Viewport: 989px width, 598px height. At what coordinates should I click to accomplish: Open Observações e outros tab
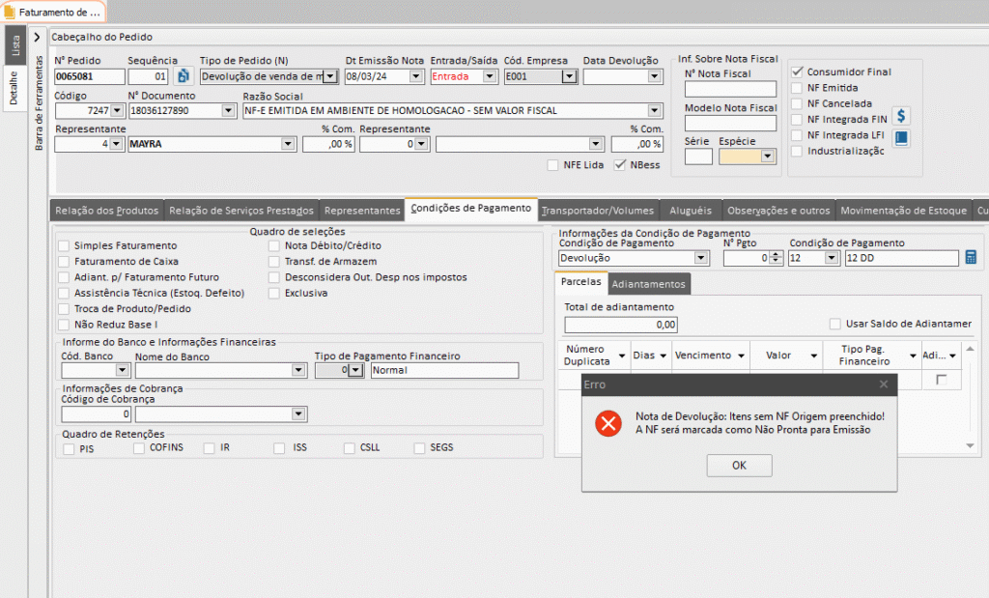point(778,211)
